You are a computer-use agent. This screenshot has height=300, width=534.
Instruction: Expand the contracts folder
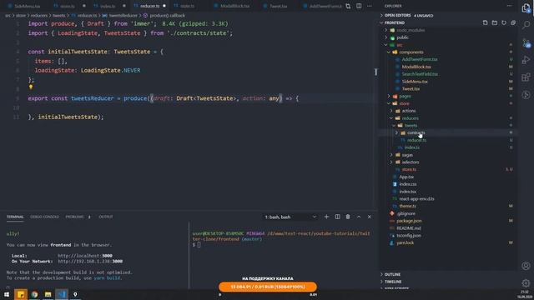pos(416,132)
